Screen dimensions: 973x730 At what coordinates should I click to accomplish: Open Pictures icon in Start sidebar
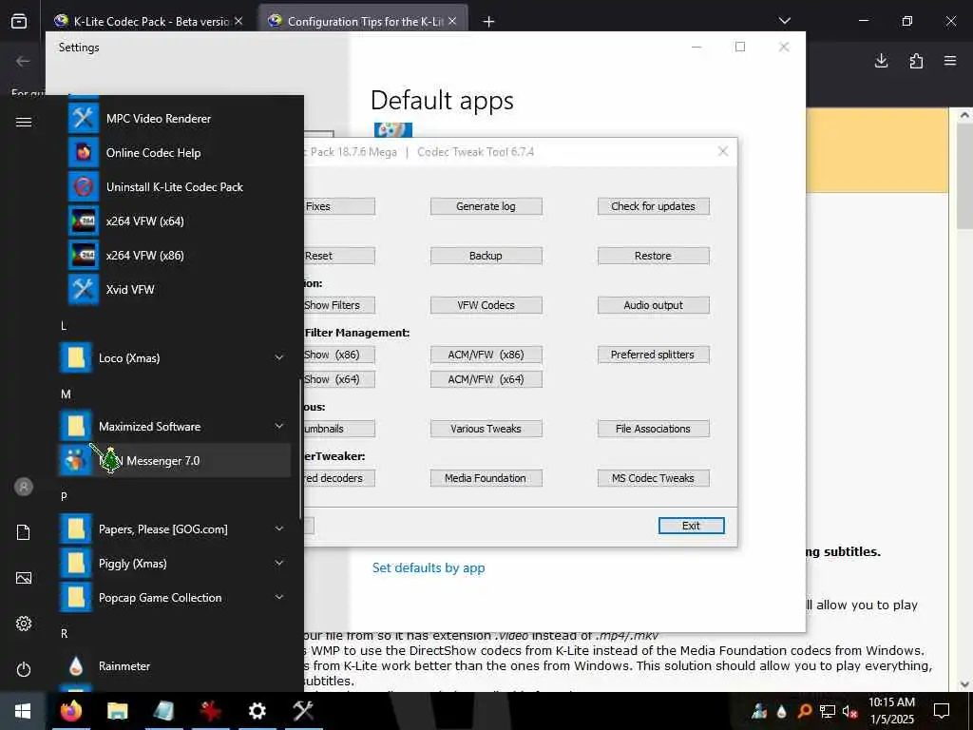[x=24, y=579]
